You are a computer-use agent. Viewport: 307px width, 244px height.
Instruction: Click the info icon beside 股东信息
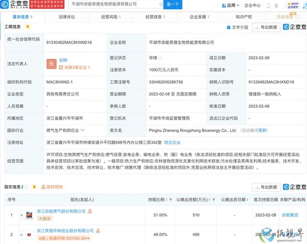pyautogui.click(x=27, y=187)
